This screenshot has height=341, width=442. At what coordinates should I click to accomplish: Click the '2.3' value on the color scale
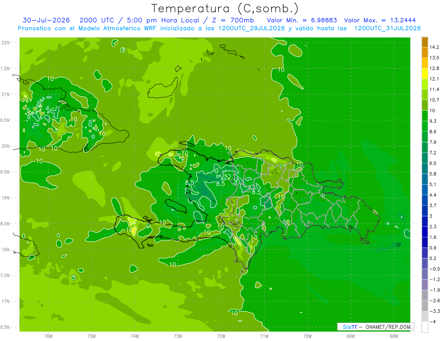[x=433, y=226]
